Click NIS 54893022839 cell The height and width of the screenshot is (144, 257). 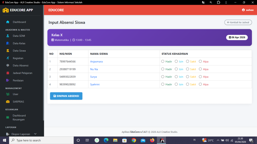[x=73, y=77]
